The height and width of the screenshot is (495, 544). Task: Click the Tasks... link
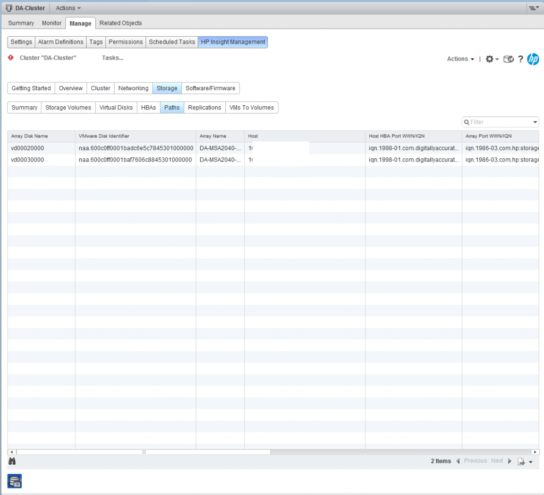[112, 58]
